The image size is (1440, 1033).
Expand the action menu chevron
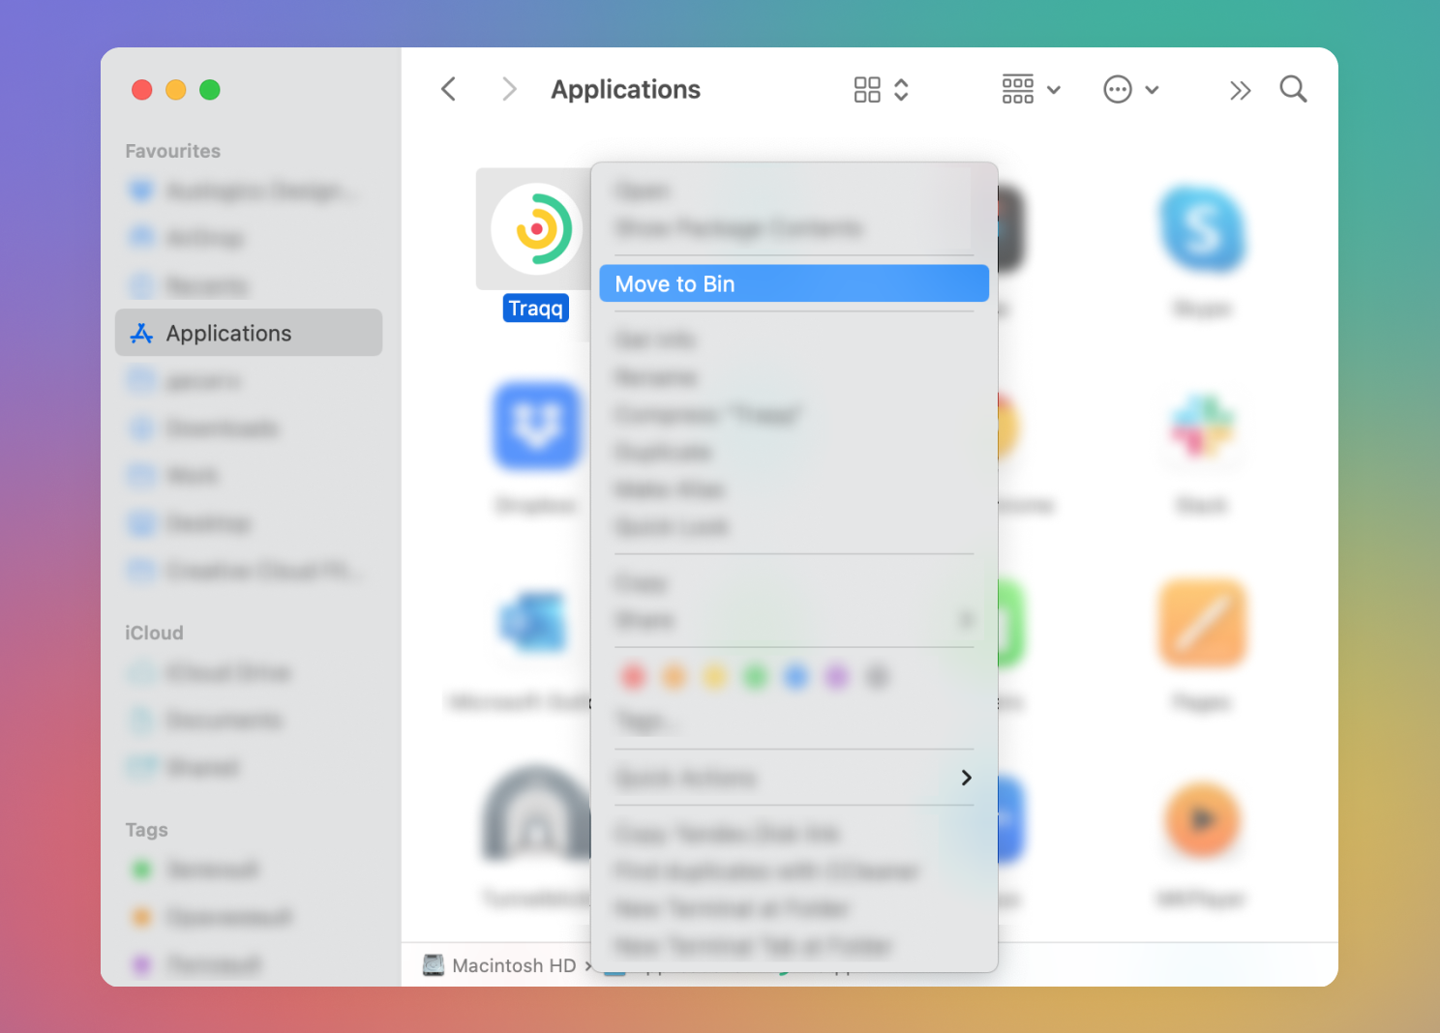click(x=1152, y=90)
